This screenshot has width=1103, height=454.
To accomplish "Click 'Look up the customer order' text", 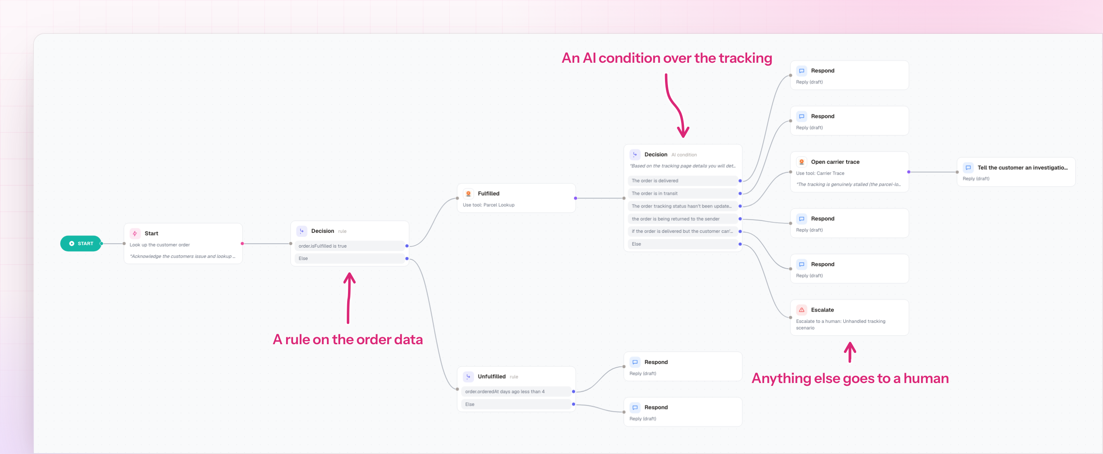I will (160, 245).
